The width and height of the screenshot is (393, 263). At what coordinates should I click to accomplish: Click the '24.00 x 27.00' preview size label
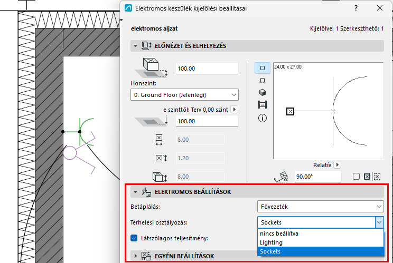(288, 67)
